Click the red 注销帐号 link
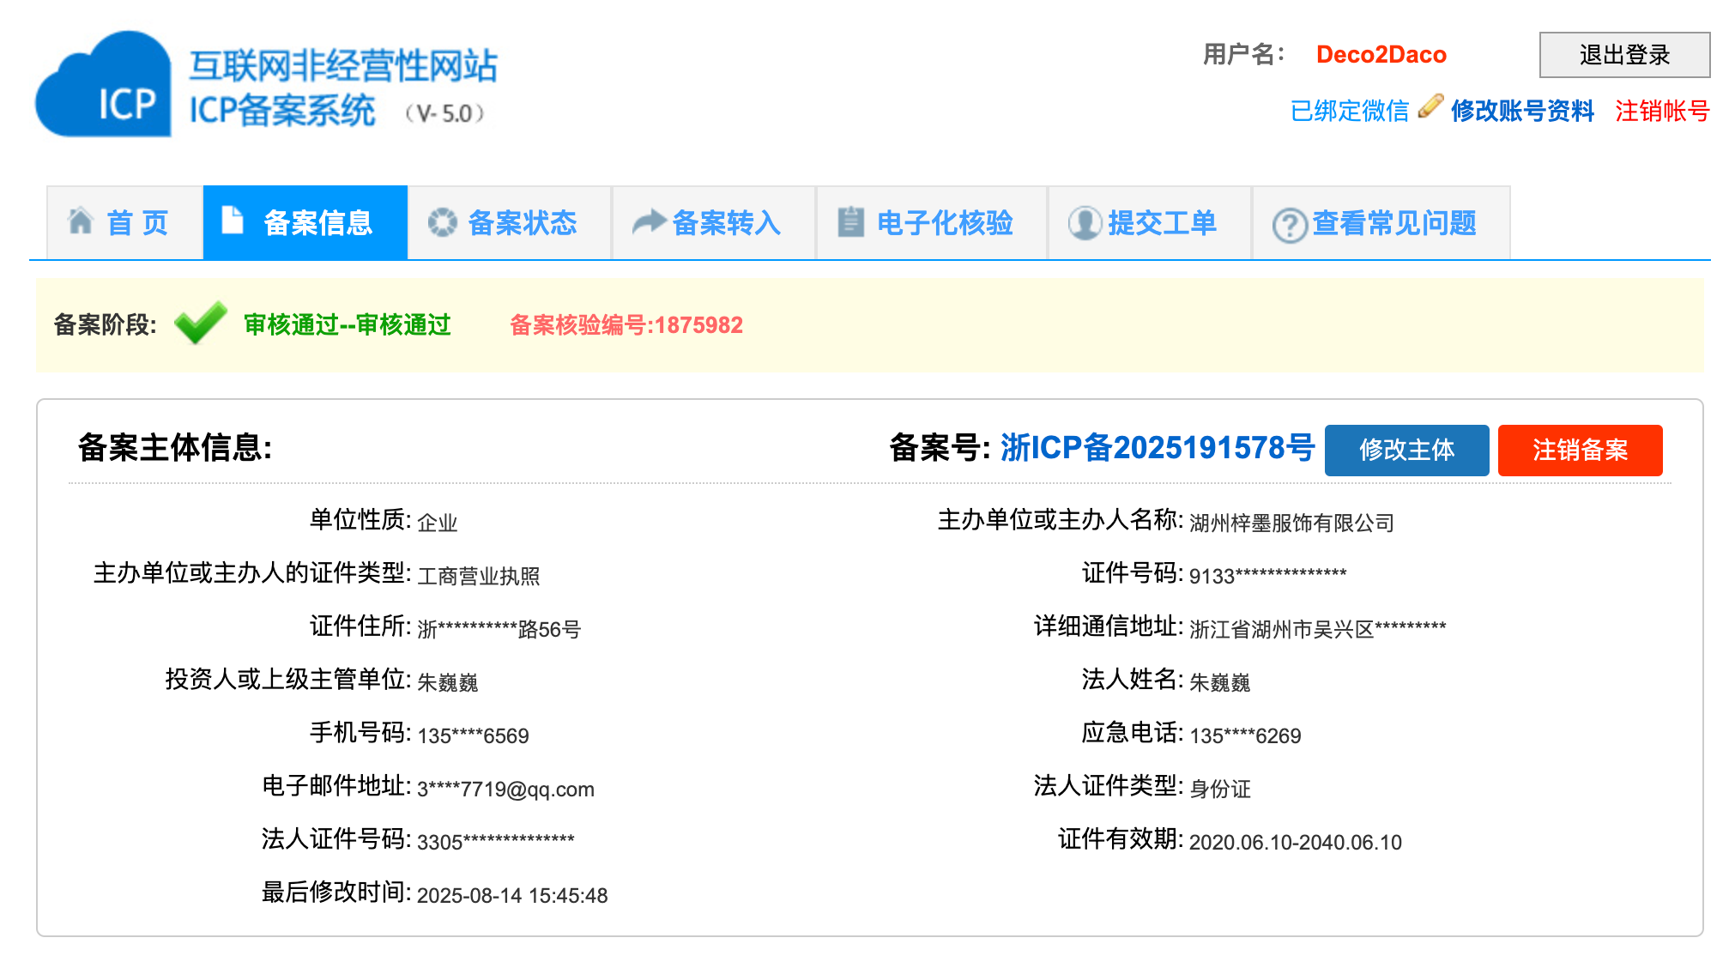This screenshot has height=956, width=1735. 1662,111
